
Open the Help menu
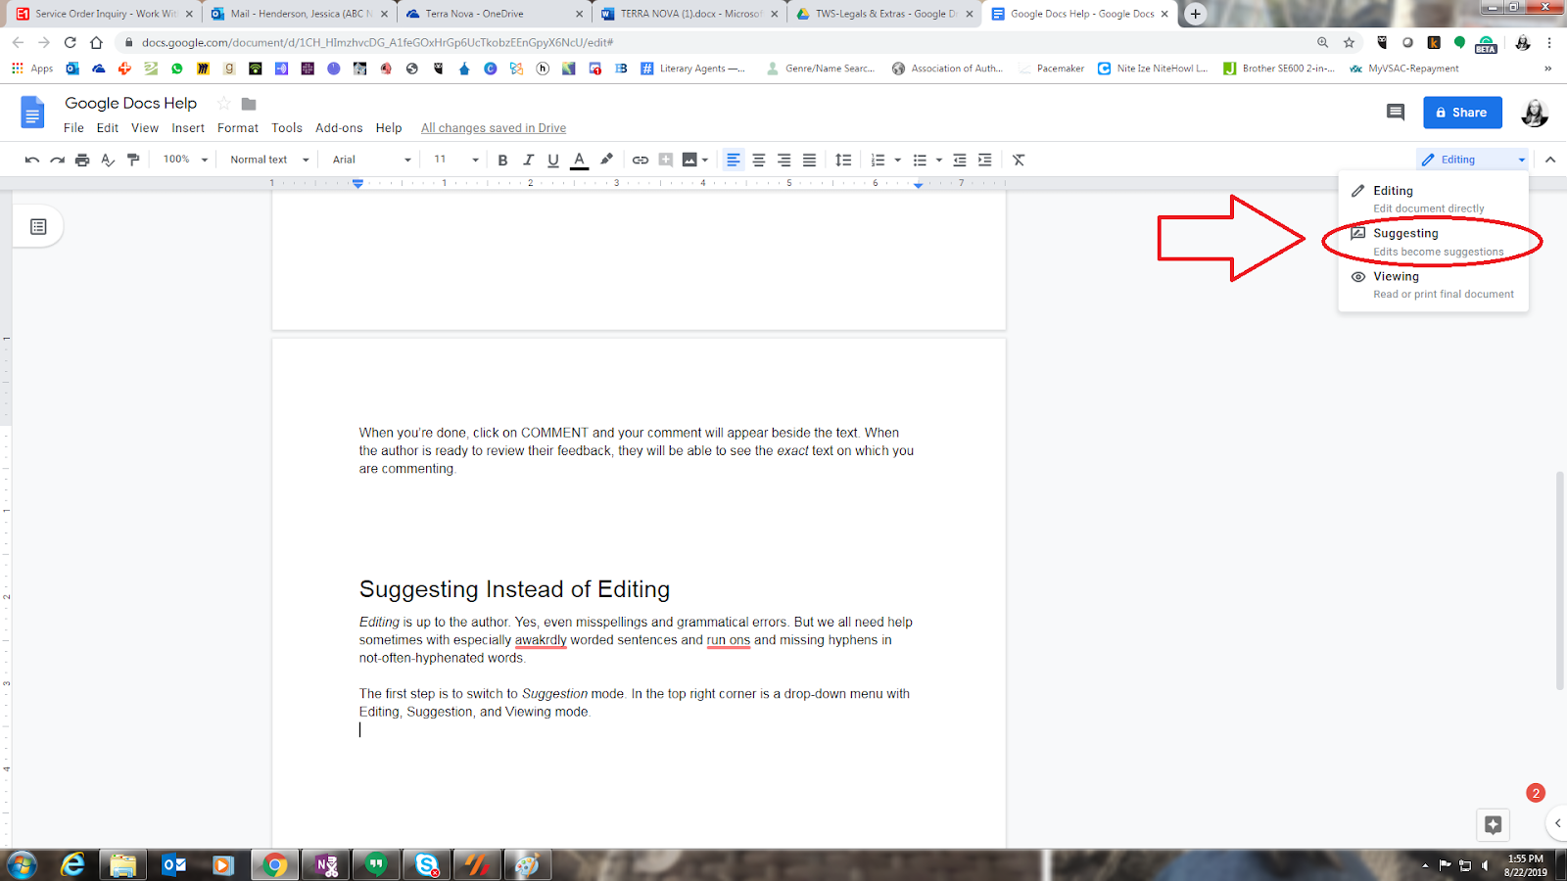pyautogui.click(x=389, y=128)
